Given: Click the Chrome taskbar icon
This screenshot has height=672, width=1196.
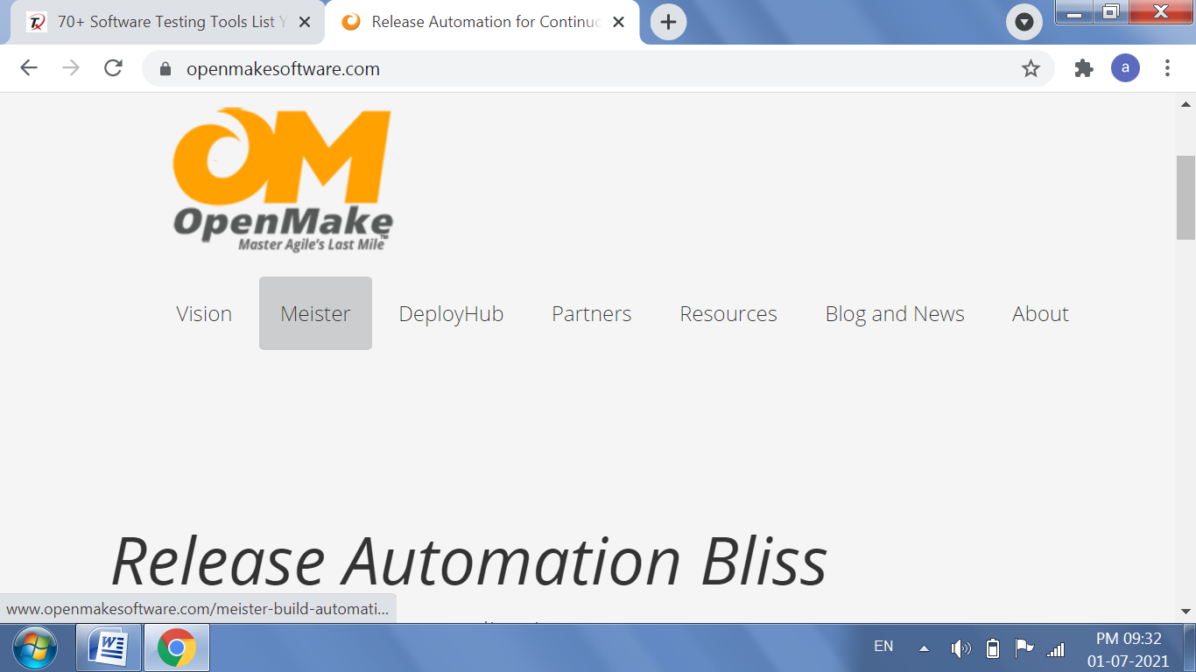Looking at the screenshot, I should pos(176,647).
